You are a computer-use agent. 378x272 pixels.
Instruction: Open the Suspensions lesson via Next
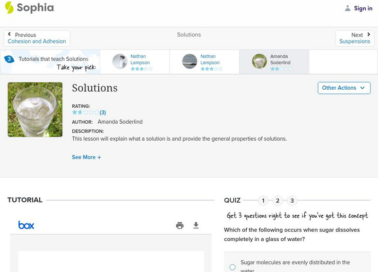click(355, 41)
